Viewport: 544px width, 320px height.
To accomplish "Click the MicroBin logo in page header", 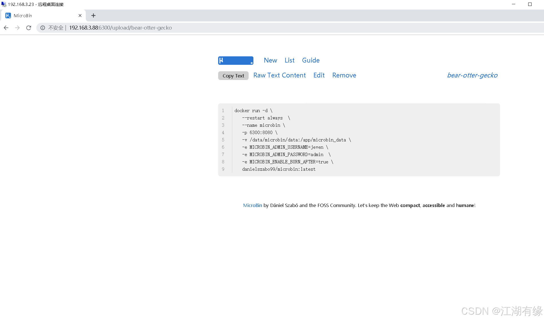I will [x=236, y=61].
